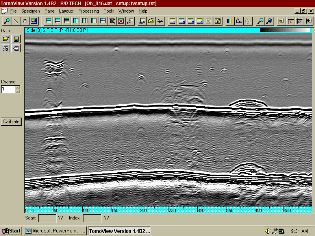
Task: Open data file with folder icon
Action: point(6,39)
